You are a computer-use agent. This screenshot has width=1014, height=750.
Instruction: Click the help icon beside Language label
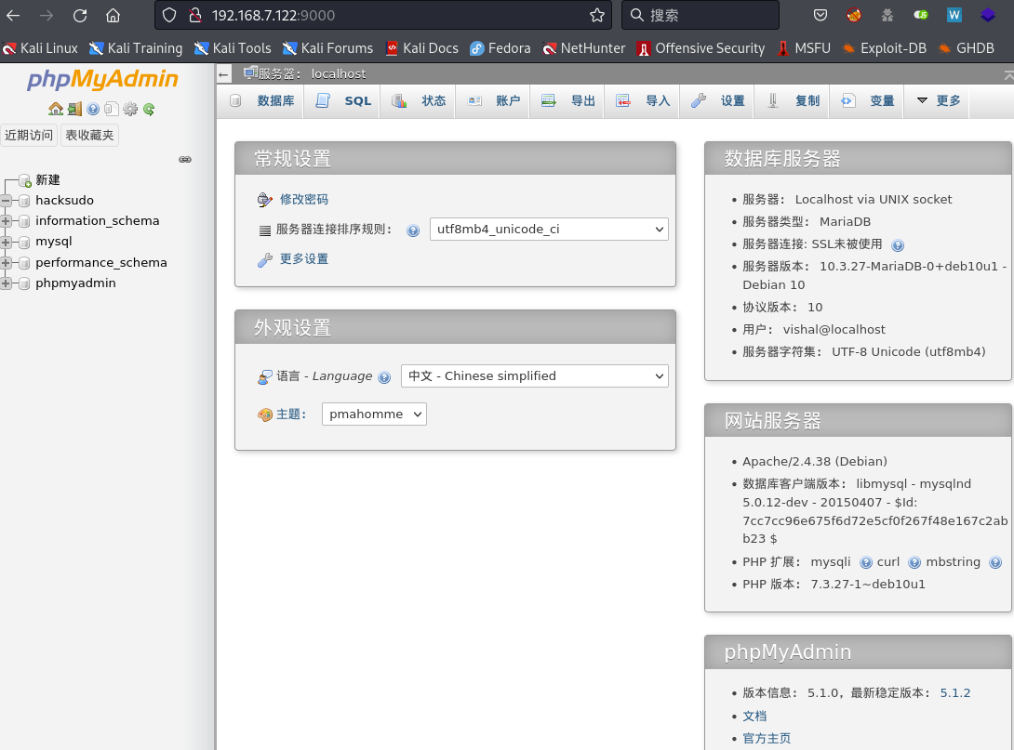[x=384, y=377]
